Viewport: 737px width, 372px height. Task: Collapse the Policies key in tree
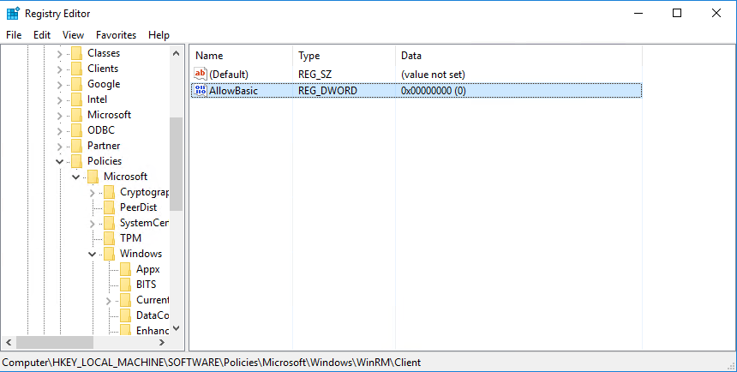tap(60, 161)
